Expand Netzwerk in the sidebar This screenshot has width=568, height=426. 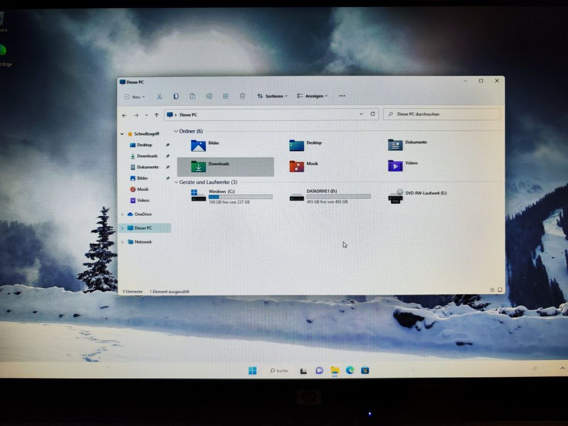[122, 242]
